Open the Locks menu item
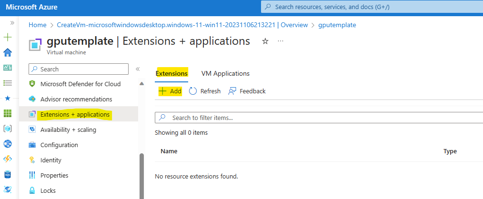483x199 pixels. (48, 191)
